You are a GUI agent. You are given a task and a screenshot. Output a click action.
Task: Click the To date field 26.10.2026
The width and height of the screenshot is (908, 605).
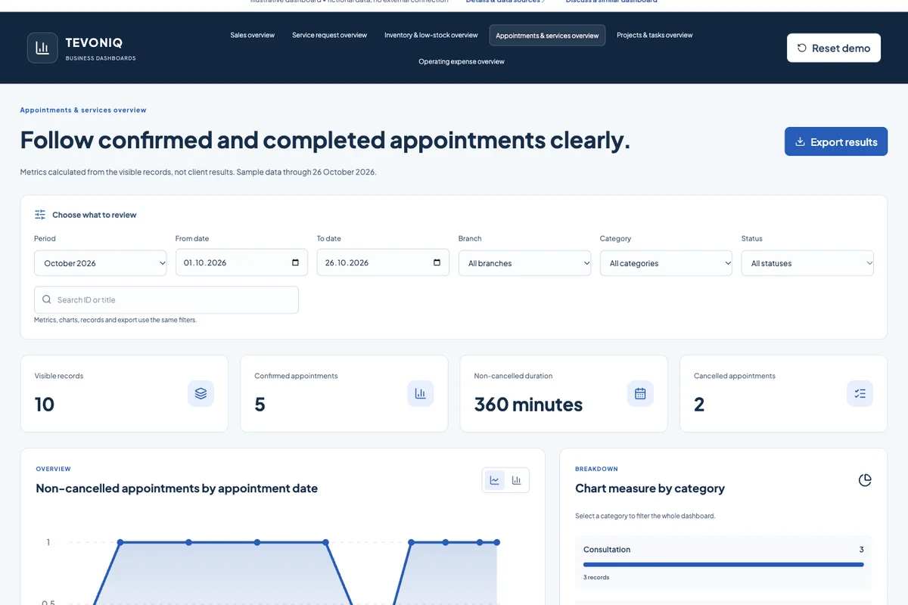click(x=384, y=262)
